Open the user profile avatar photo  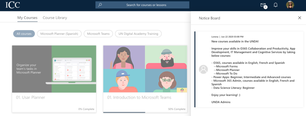click(x=290, y=5)
